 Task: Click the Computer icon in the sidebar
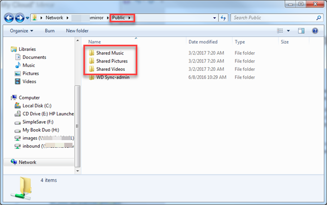(14, 98)
